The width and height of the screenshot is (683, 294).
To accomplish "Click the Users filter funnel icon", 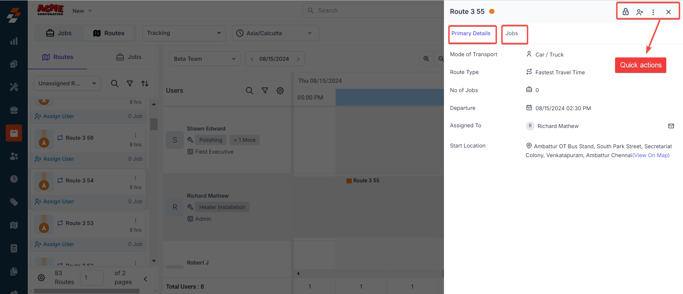I will pyautogui.click(x=265, y=91).
